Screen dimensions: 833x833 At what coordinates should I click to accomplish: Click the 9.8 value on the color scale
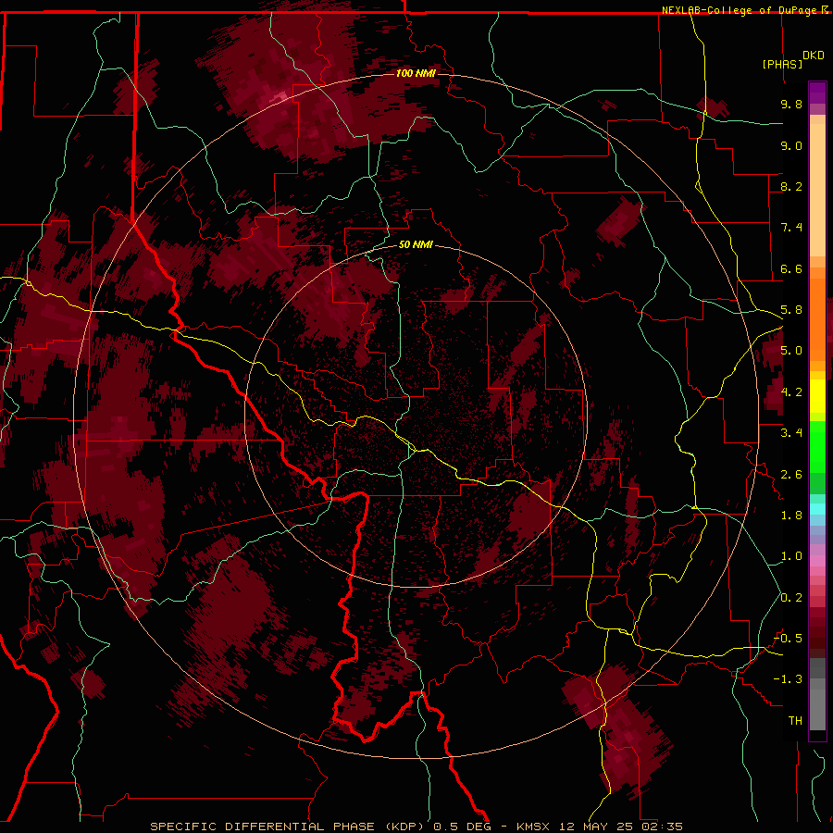pos(791,104)
